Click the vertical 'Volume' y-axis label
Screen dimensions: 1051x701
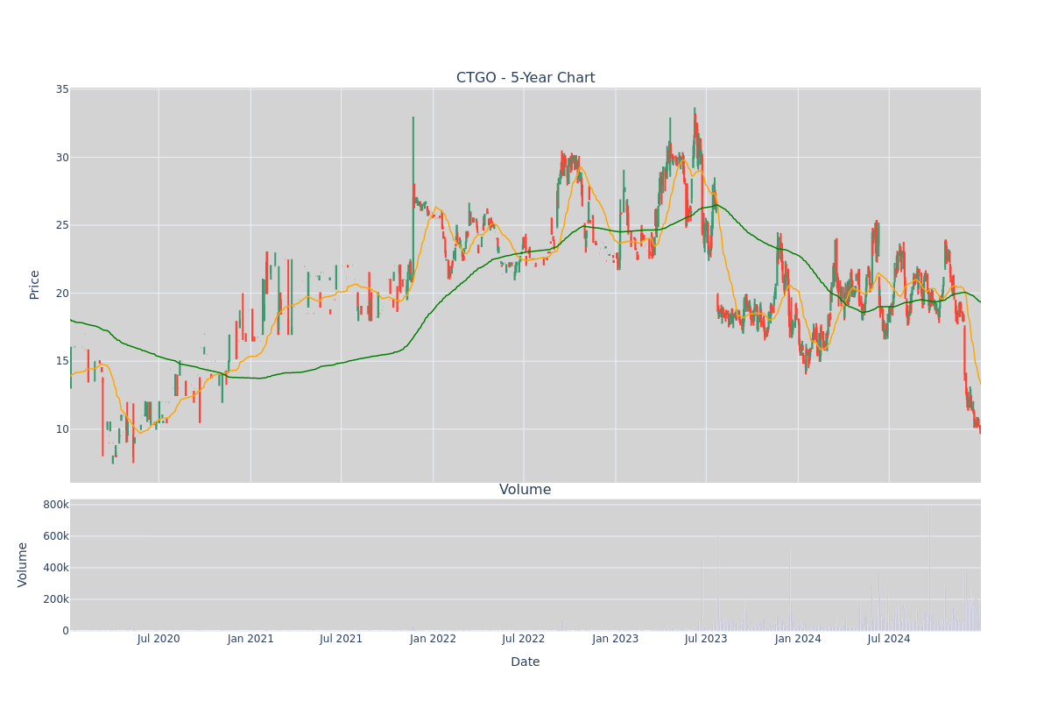(23, 564)
